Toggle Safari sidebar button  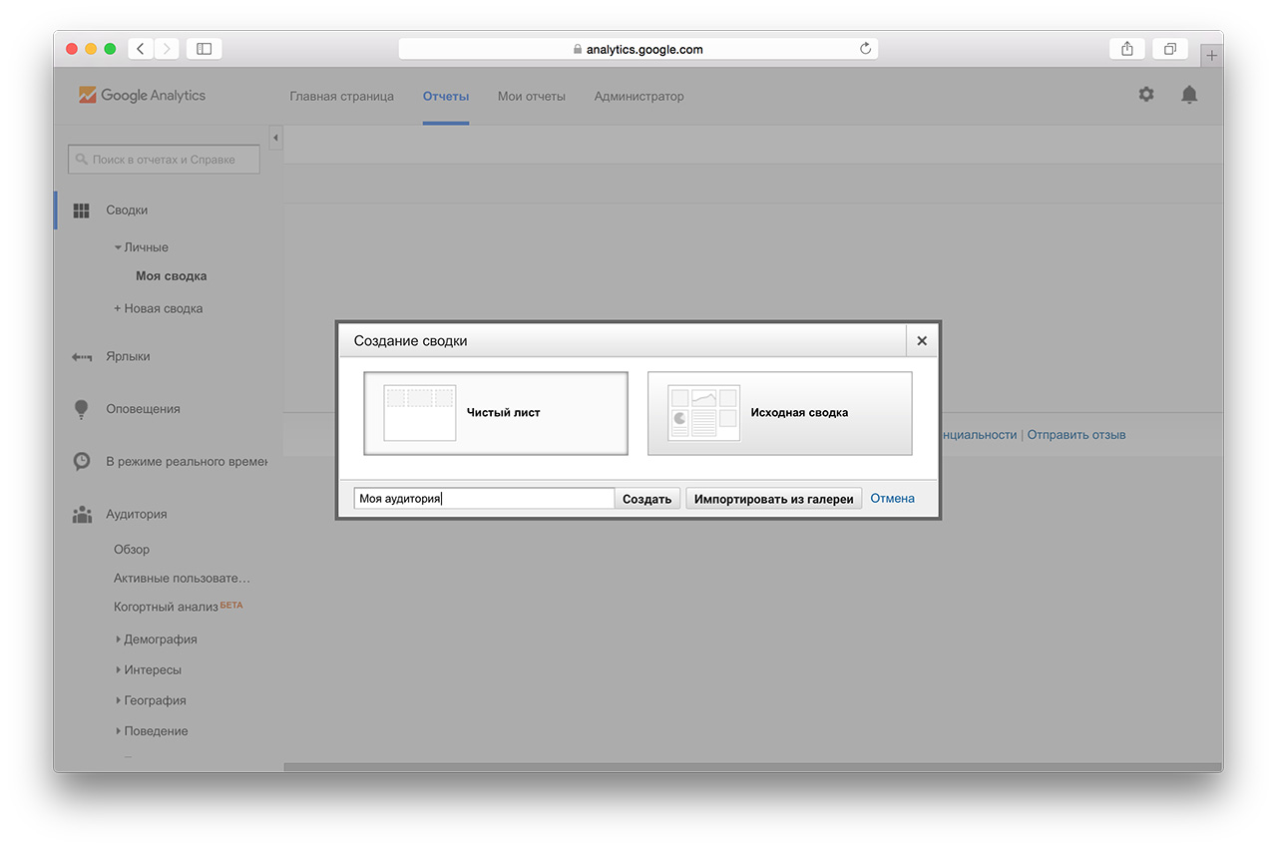point(204,49)
